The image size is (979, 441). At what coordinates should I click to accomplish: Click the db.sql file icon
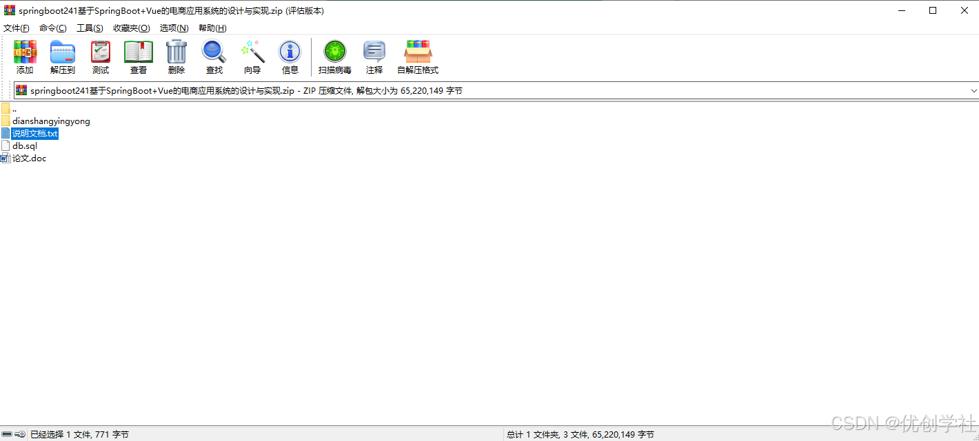6,145
